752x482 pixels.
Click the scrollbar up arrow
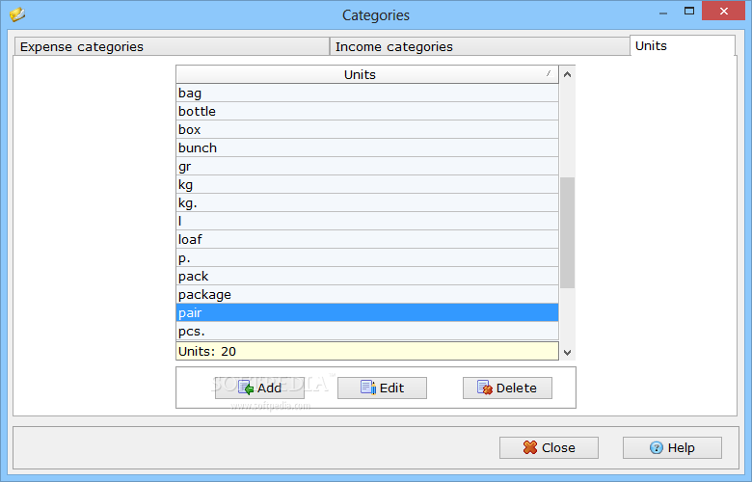click(x=567, y=74)
